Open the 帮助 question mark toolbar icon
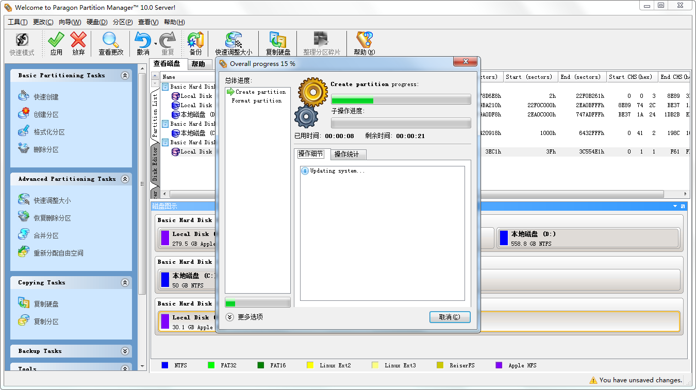The image size is (696, 390). click(x=364, y=40)
